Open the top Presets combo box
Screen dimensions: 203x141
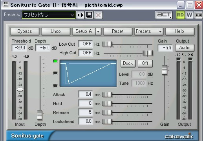click(49, 15)
